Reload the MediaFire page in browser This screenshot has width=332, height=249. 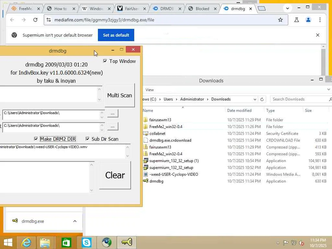(35, 20)
